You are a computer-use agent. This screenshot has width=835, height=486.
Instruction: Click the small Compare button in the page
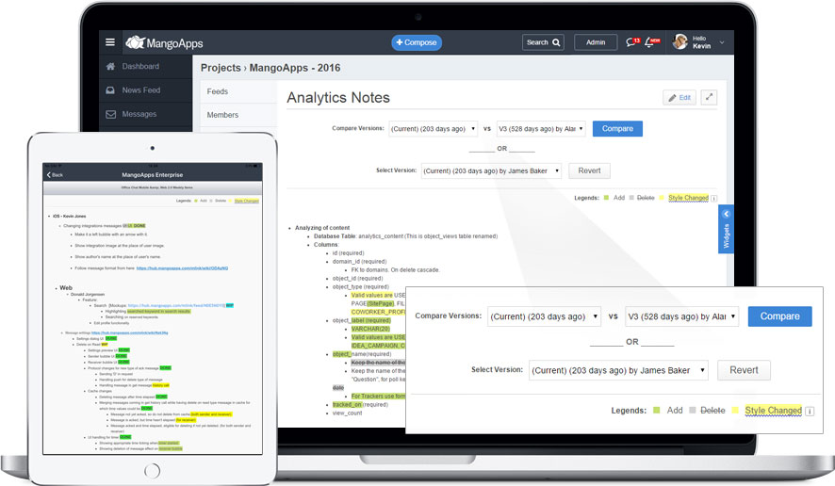coord(617,129)
